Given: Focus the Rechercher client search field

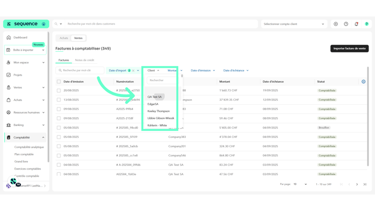Looking at the screenshot, I should (162, 80).
